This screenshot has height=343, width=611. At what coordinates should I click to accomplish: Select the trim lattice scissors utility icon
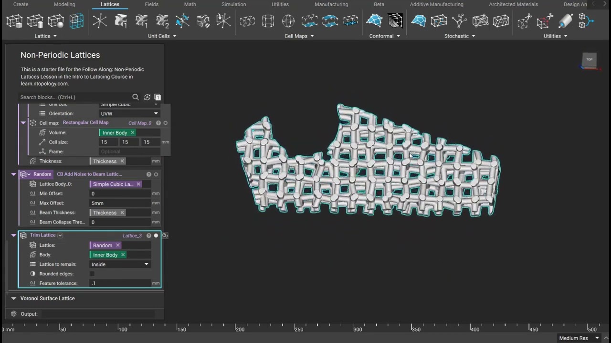545,21
